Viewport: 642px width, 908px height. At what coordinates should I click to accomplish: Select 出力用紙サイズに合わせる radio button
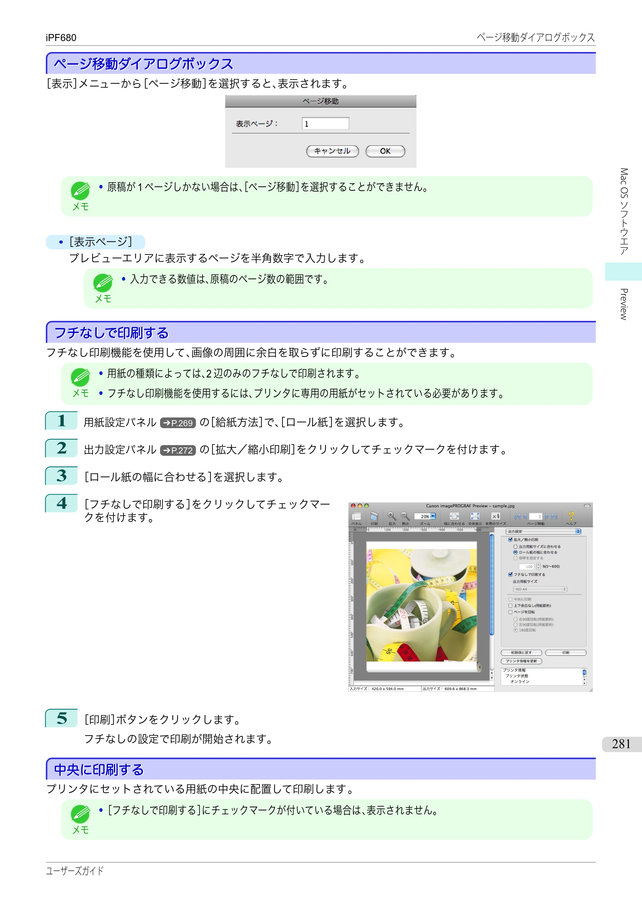click(516, 547)
